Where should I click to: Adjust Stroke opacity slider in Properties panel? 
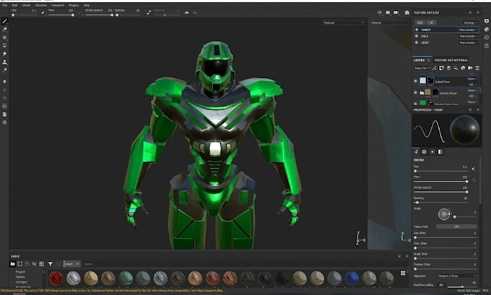pyautogui.click(x=440, y=192)
